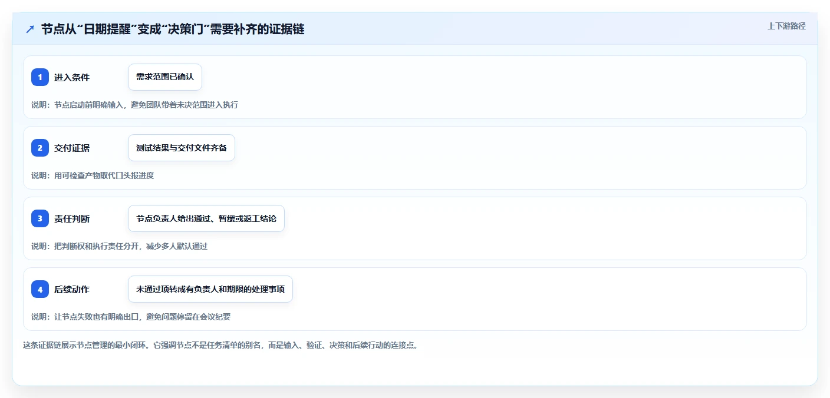This screenshot has width=830, height=398.
Task: Click the note about 用可检查产物取代口头报进度
Action: pyautogui.click(x=93, y=175)
